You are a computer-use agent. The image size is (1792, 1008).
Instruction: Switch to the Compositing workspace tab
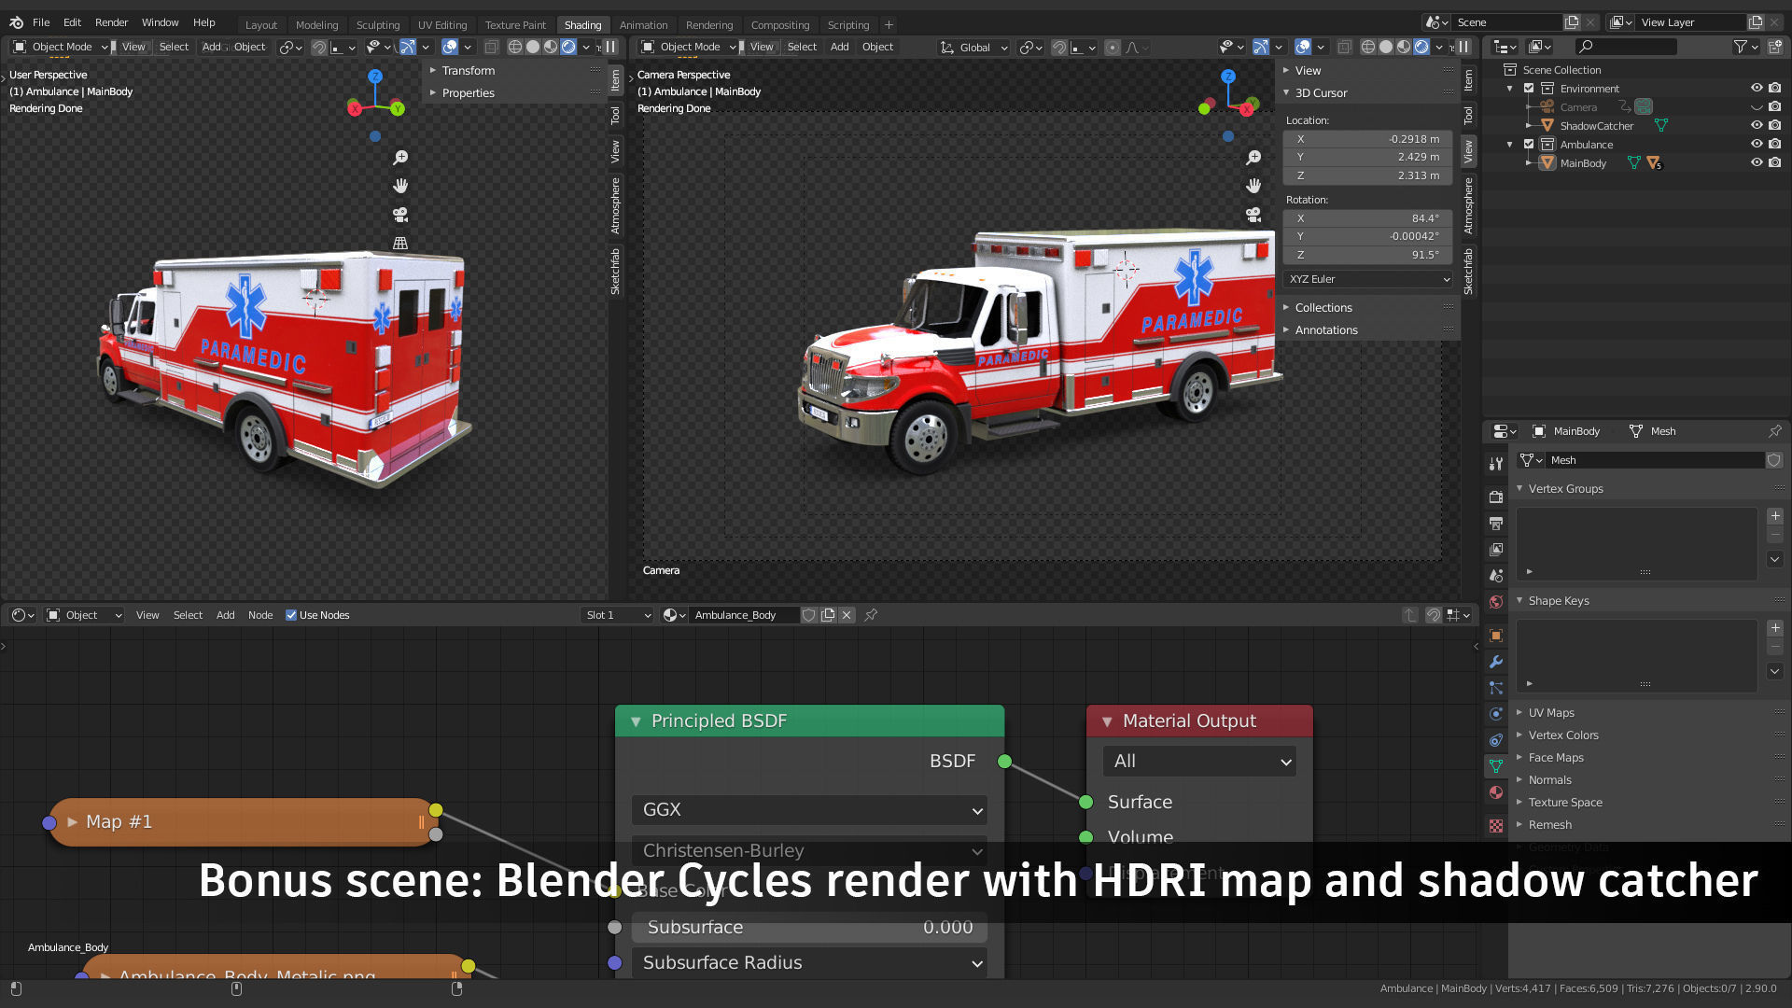tap(780, 25)
